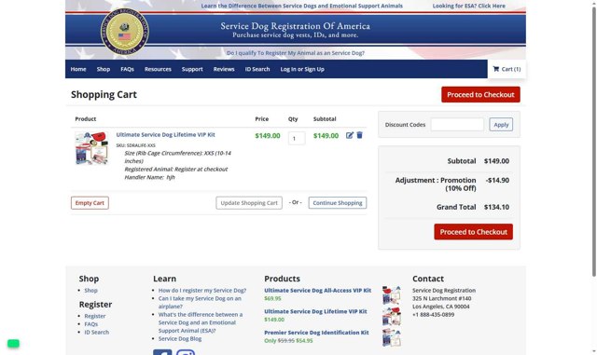The image size is (597, 355).
Task: Open Ultimate Service Dog Lifetime VIP Kit footer link
Action: pyautogui.click(x=315, y=311)
